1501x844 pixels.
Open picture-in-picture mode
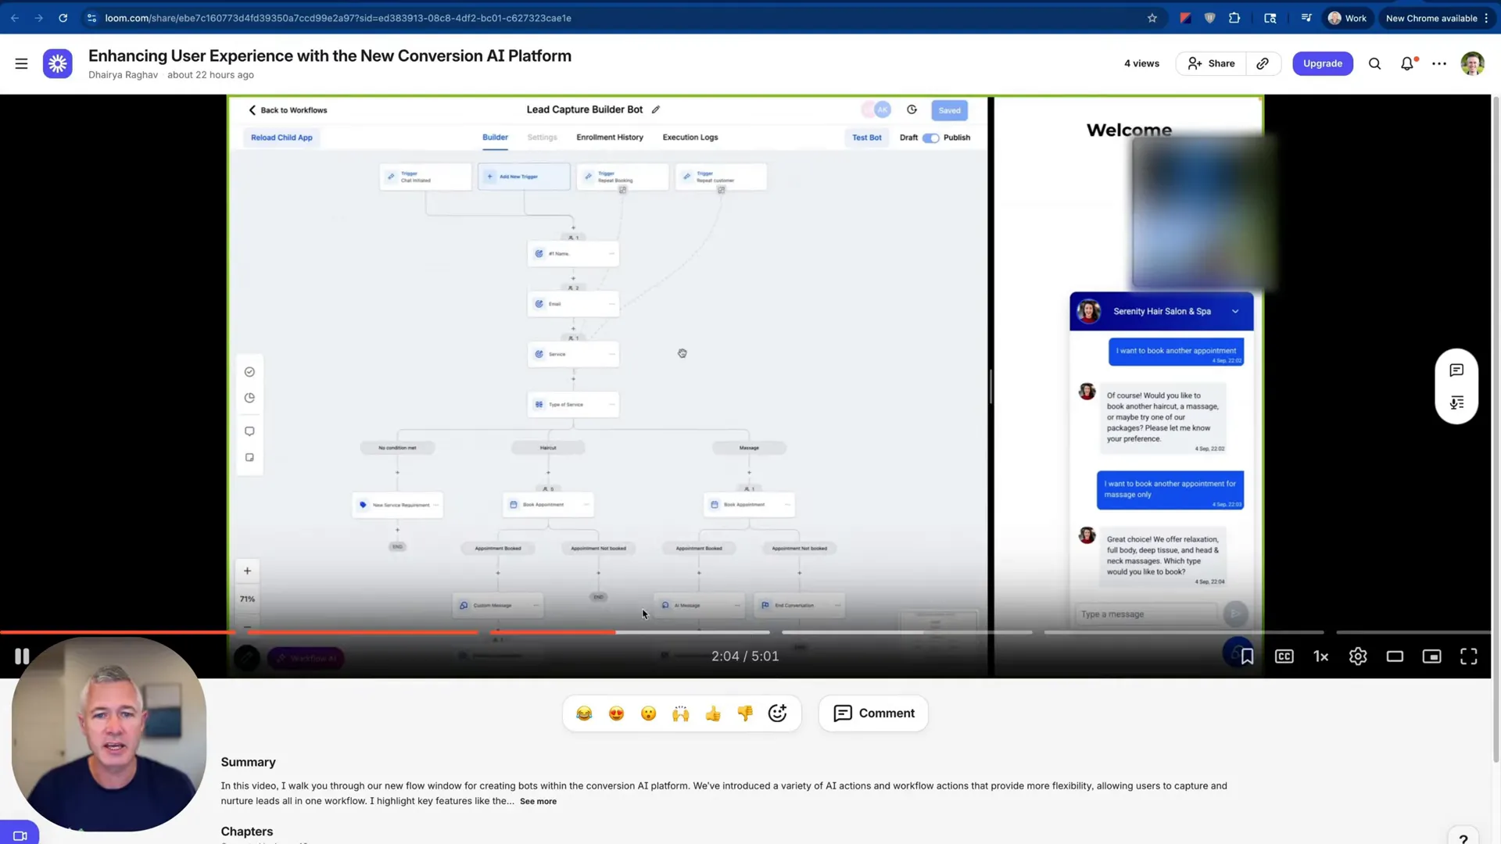tap(1431, 656)
